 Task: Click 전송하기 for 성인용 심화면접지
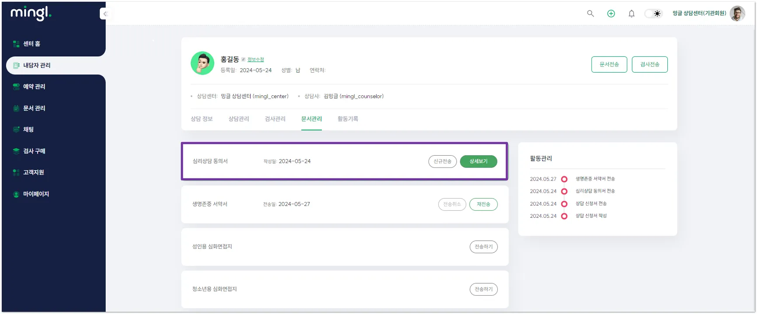click(483, 247)
